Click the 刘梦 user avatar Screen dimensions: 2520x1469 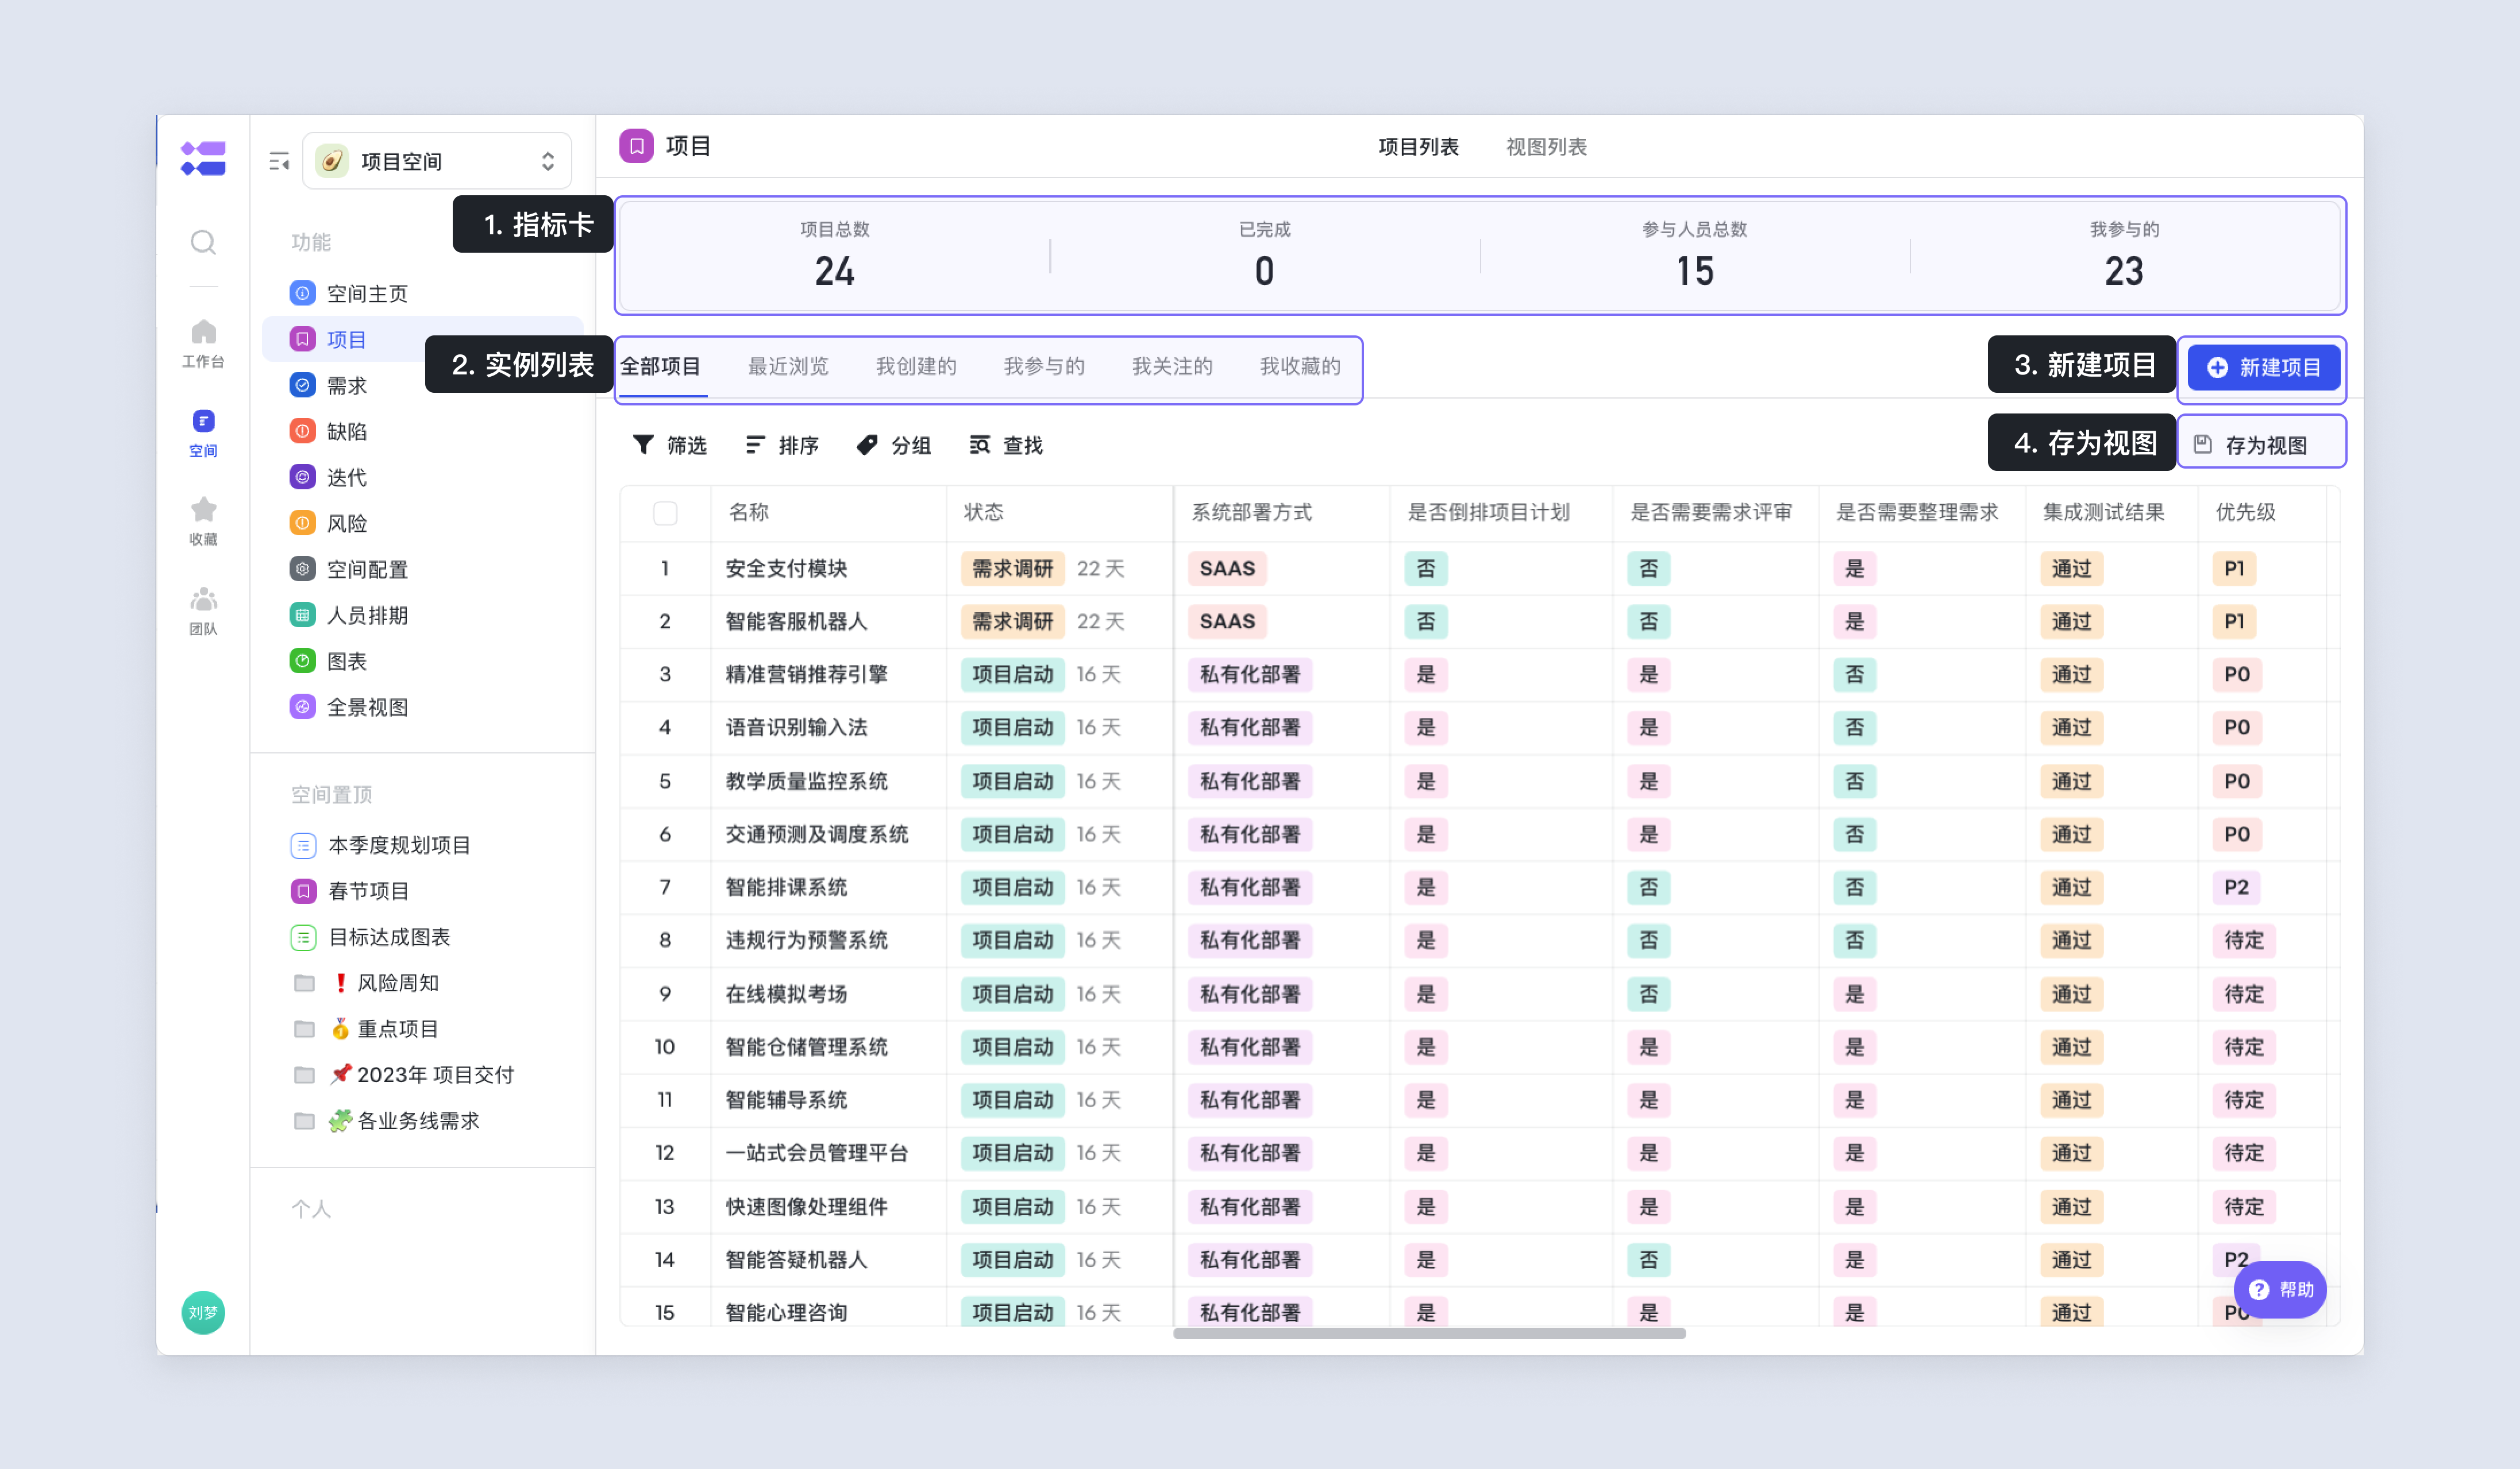click(x=203, y=1312)
